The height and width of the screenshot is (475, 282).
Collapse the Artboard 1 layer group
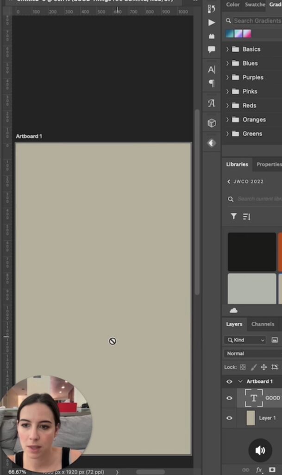[240, 381]
